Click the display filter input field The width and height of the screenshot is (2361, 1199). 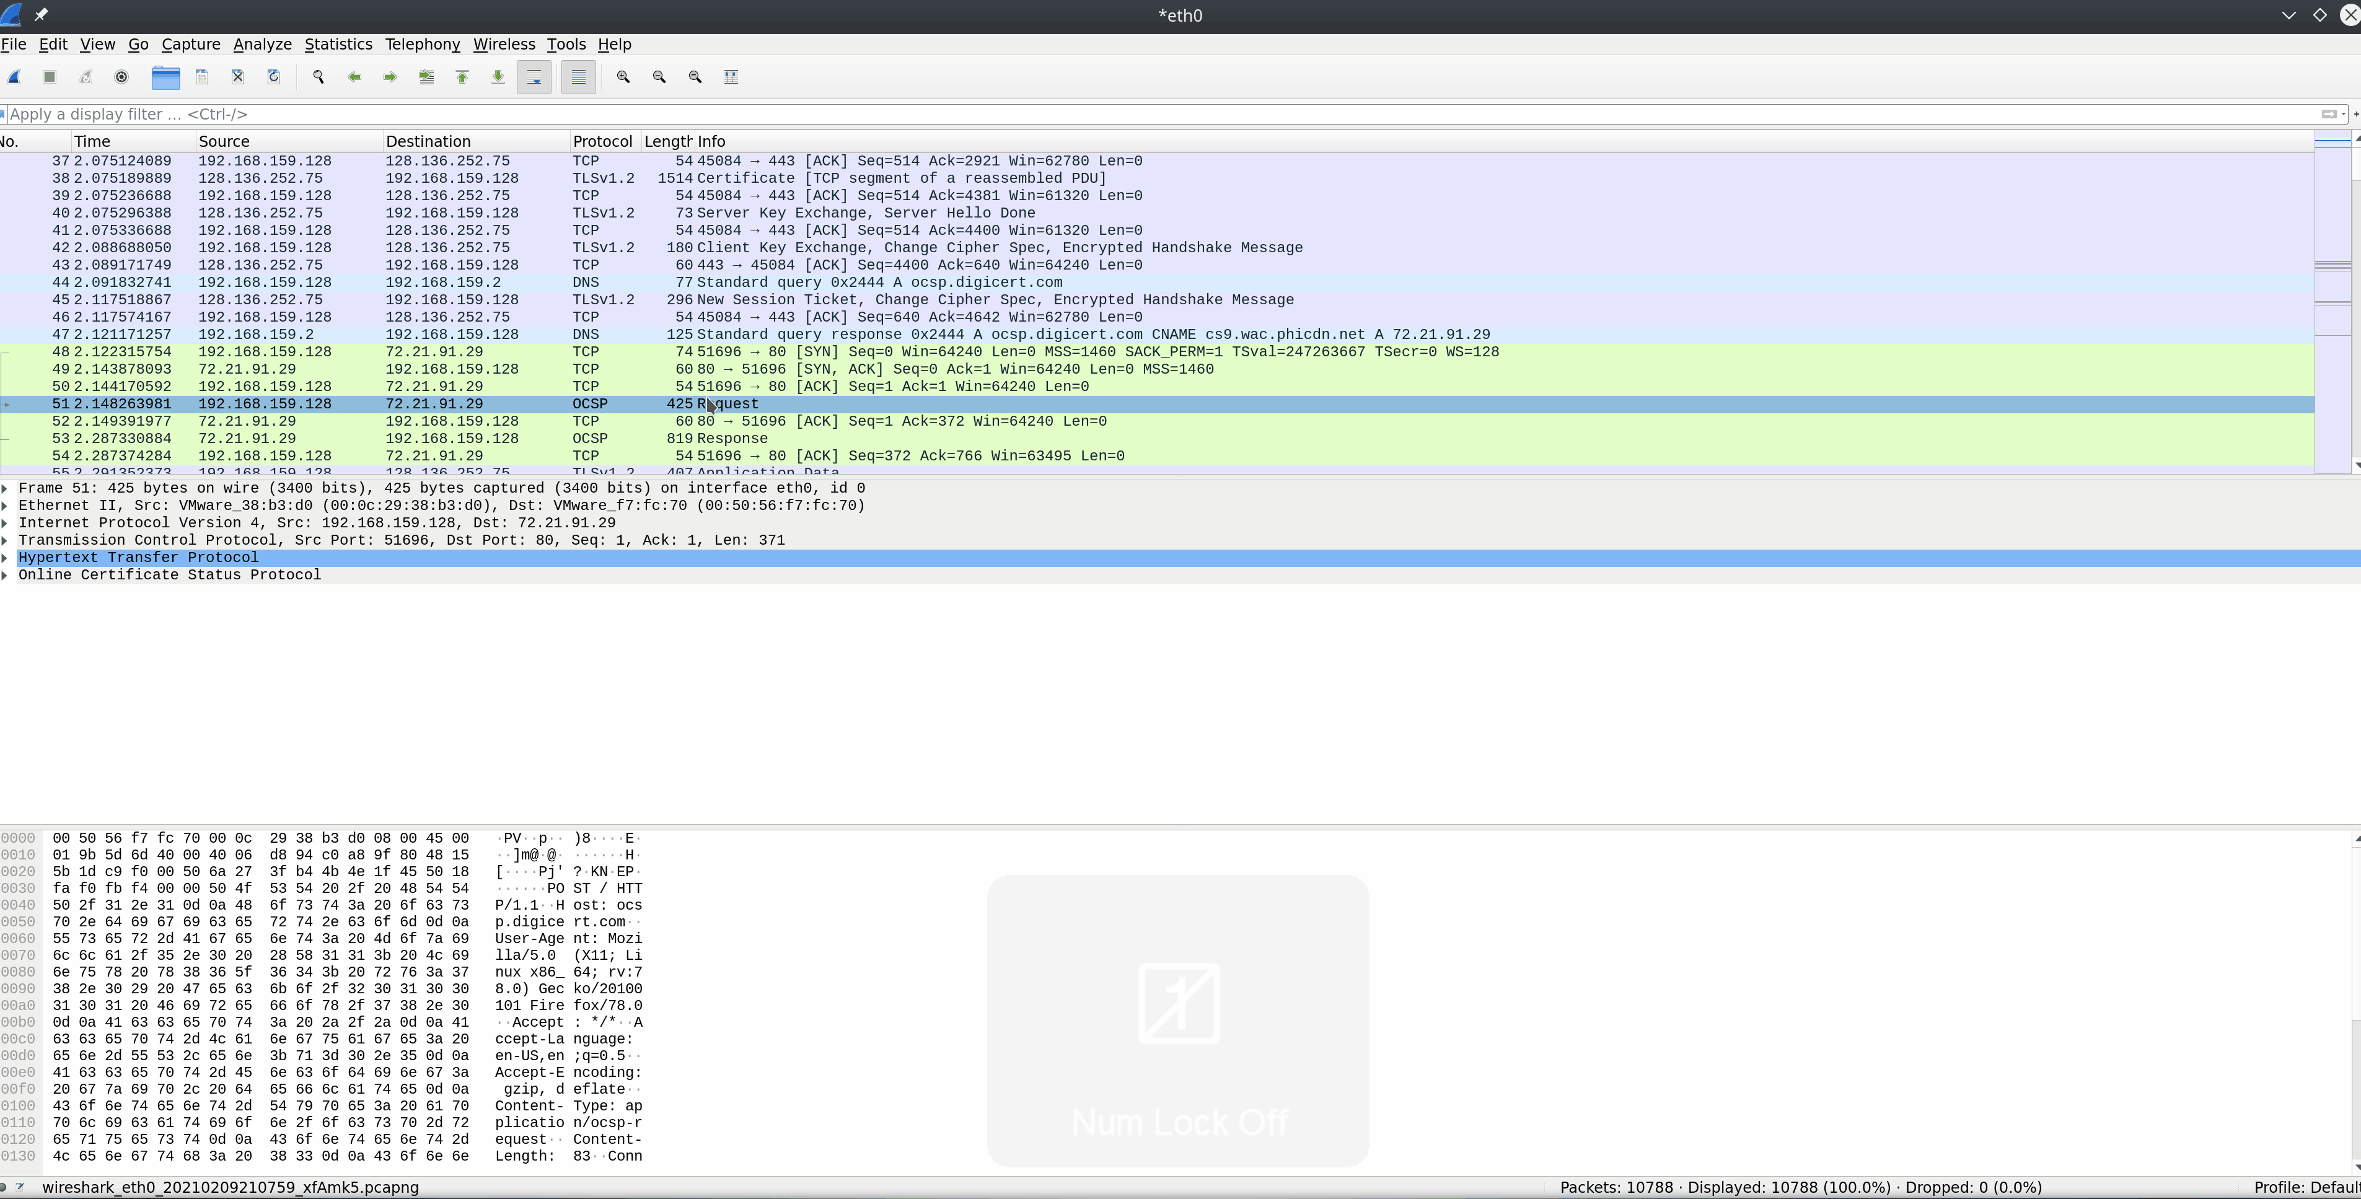click(1100, 113)
